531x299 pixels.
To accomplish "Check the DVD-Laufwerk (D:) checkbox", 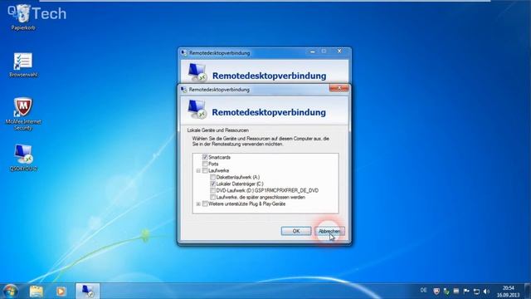I will [x=212, y=190].
